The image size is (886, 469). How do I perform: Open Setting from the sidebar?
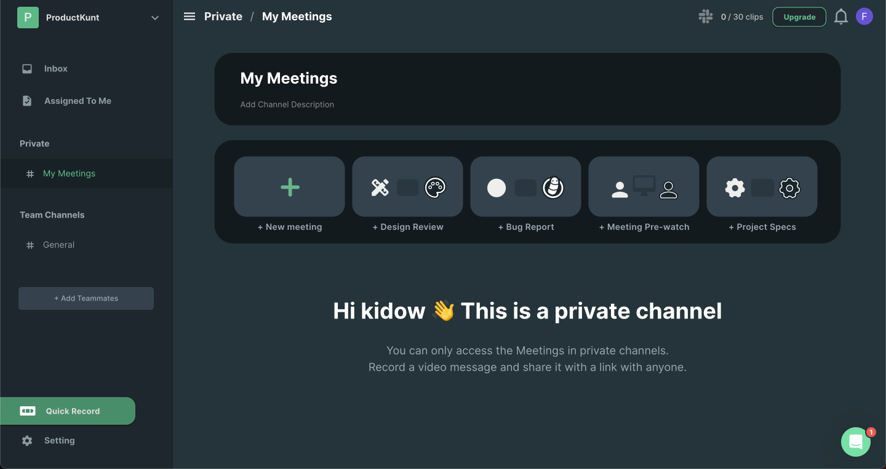tap(59, 441)
